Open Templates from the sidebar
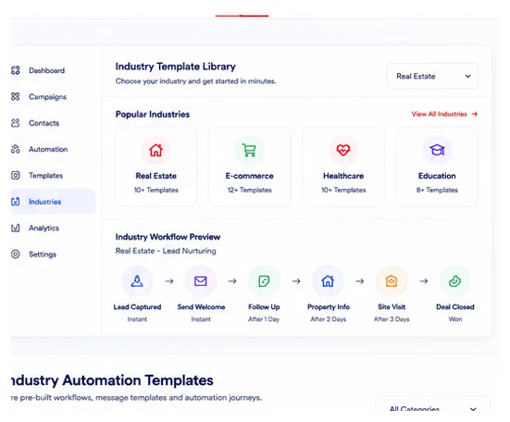 coord(46,176)
